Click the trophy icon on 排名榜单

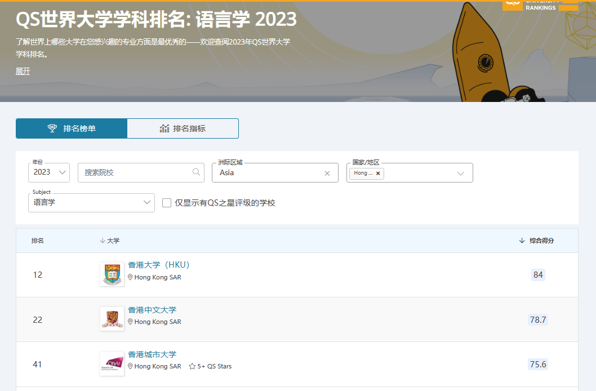52,128
